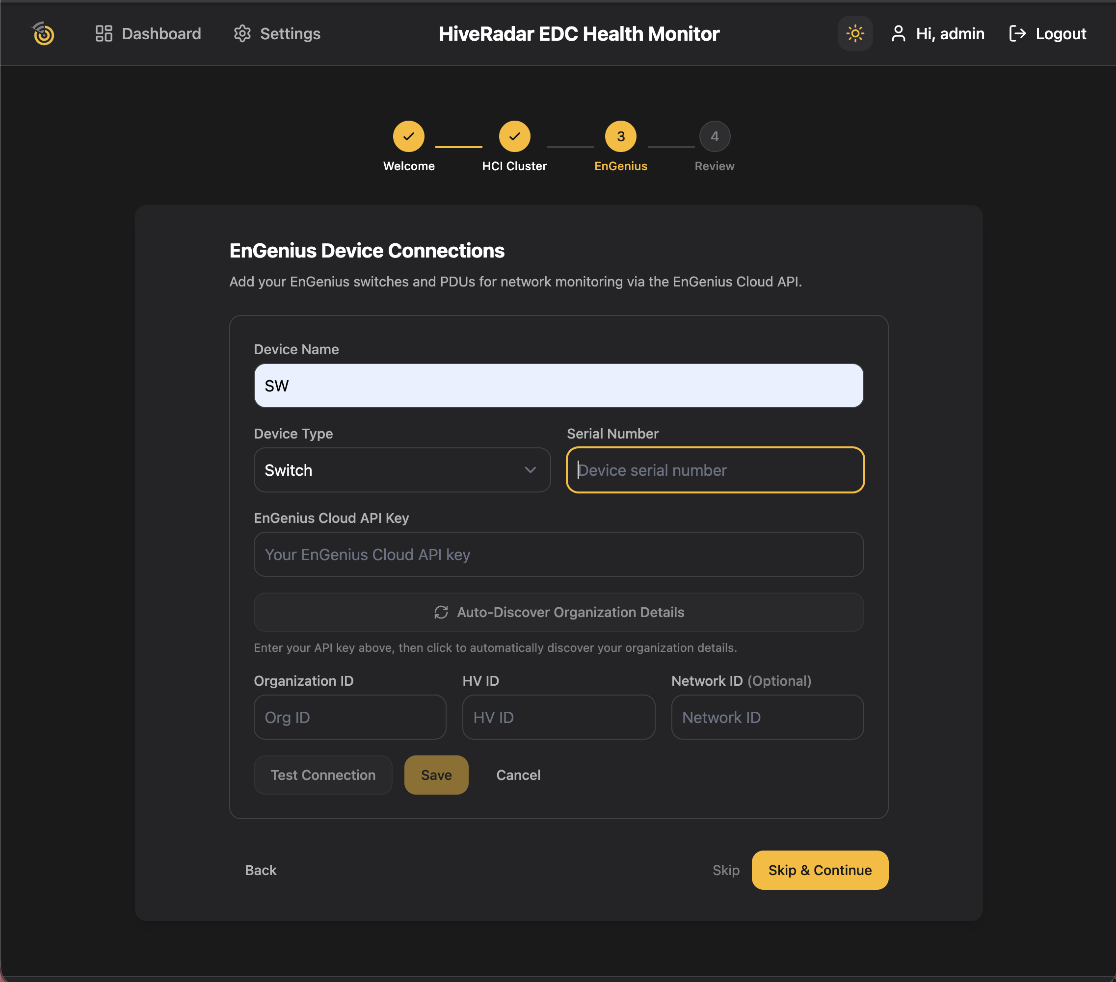Screen dimensions: 1116x982
Task: Jump to step 4 Review circle
Action: (715, 136)
